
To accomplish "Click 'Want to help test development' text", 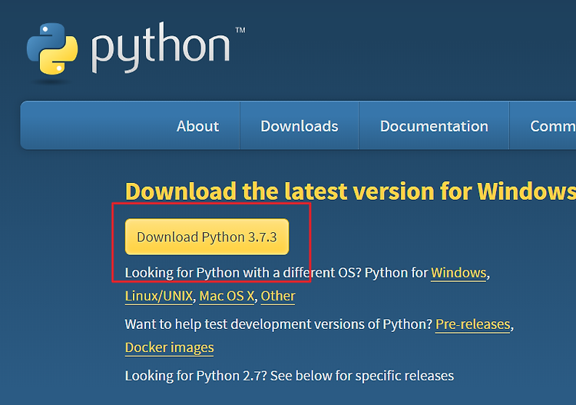I will click(220, 324).
